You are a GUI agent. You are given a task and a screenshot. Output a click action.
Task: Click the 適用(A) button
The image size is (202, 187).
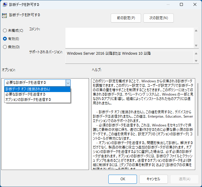tap(184, 179)
